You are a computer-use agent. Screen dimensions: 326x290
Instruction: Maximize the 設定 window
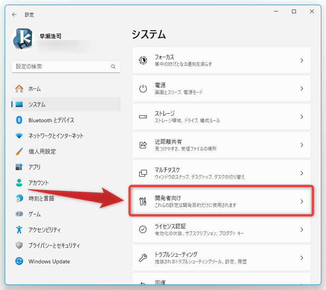point(294,11)
